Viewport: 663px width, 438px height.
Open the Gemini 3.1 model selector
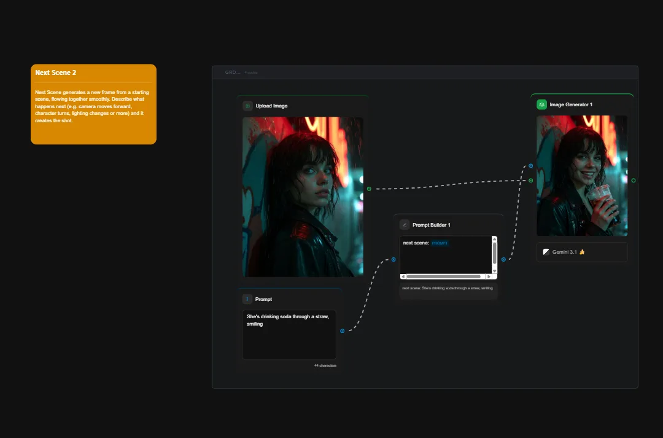click(581, 252)
